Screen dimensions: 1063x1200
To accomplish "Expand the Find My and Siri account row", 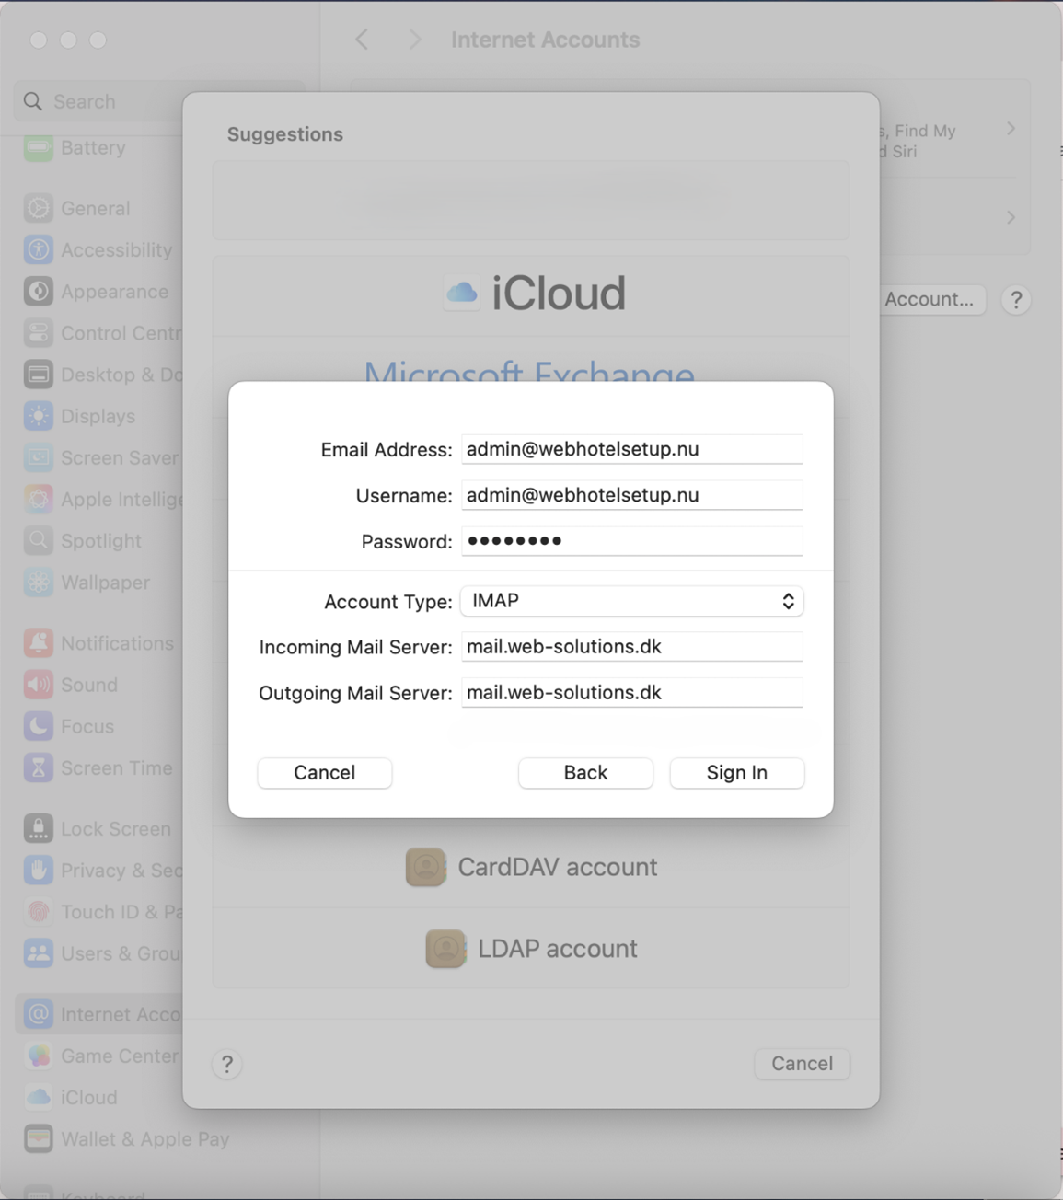I will pyautogui.click(x=1011, y=129).
